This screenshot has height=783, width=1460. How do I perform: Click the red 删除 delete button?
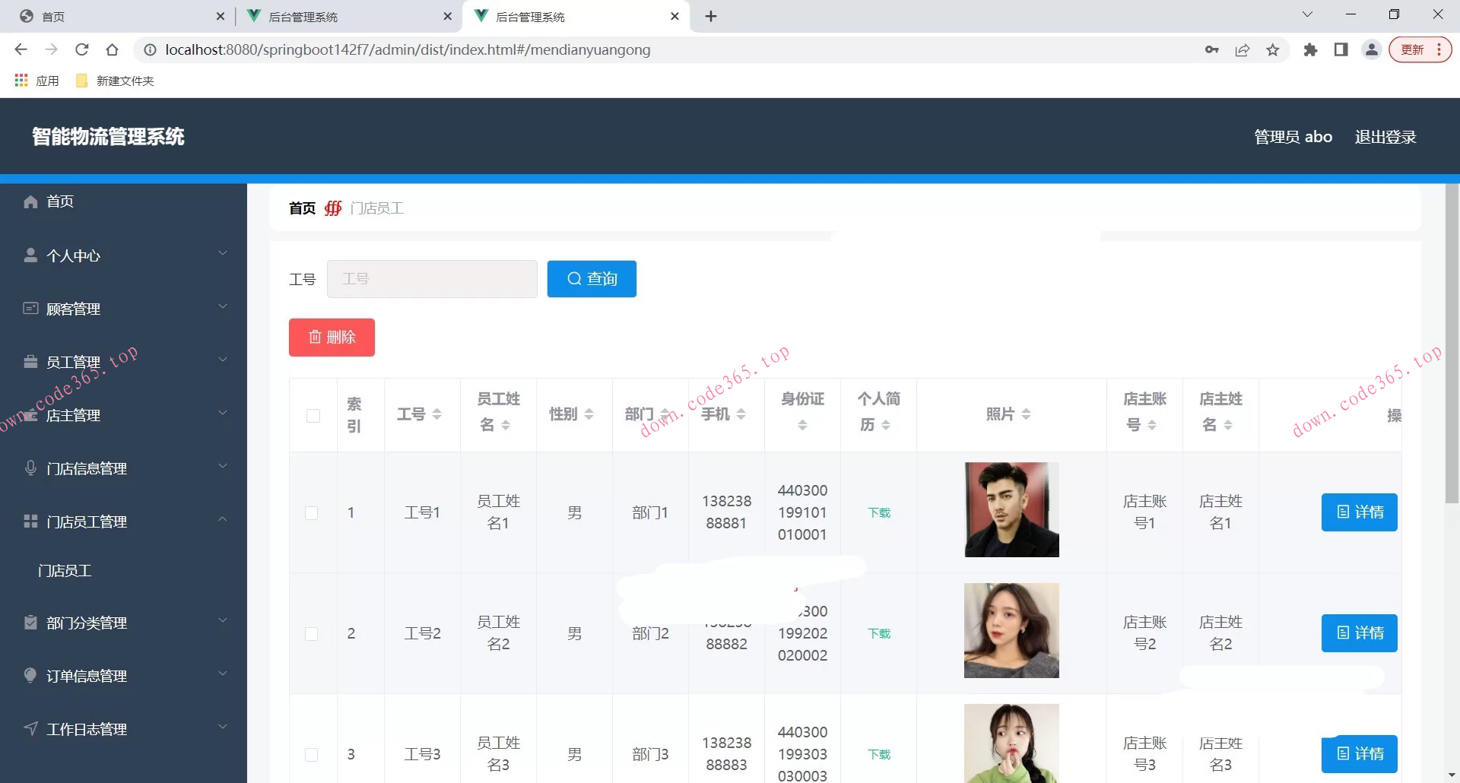(x=332, y=338)
